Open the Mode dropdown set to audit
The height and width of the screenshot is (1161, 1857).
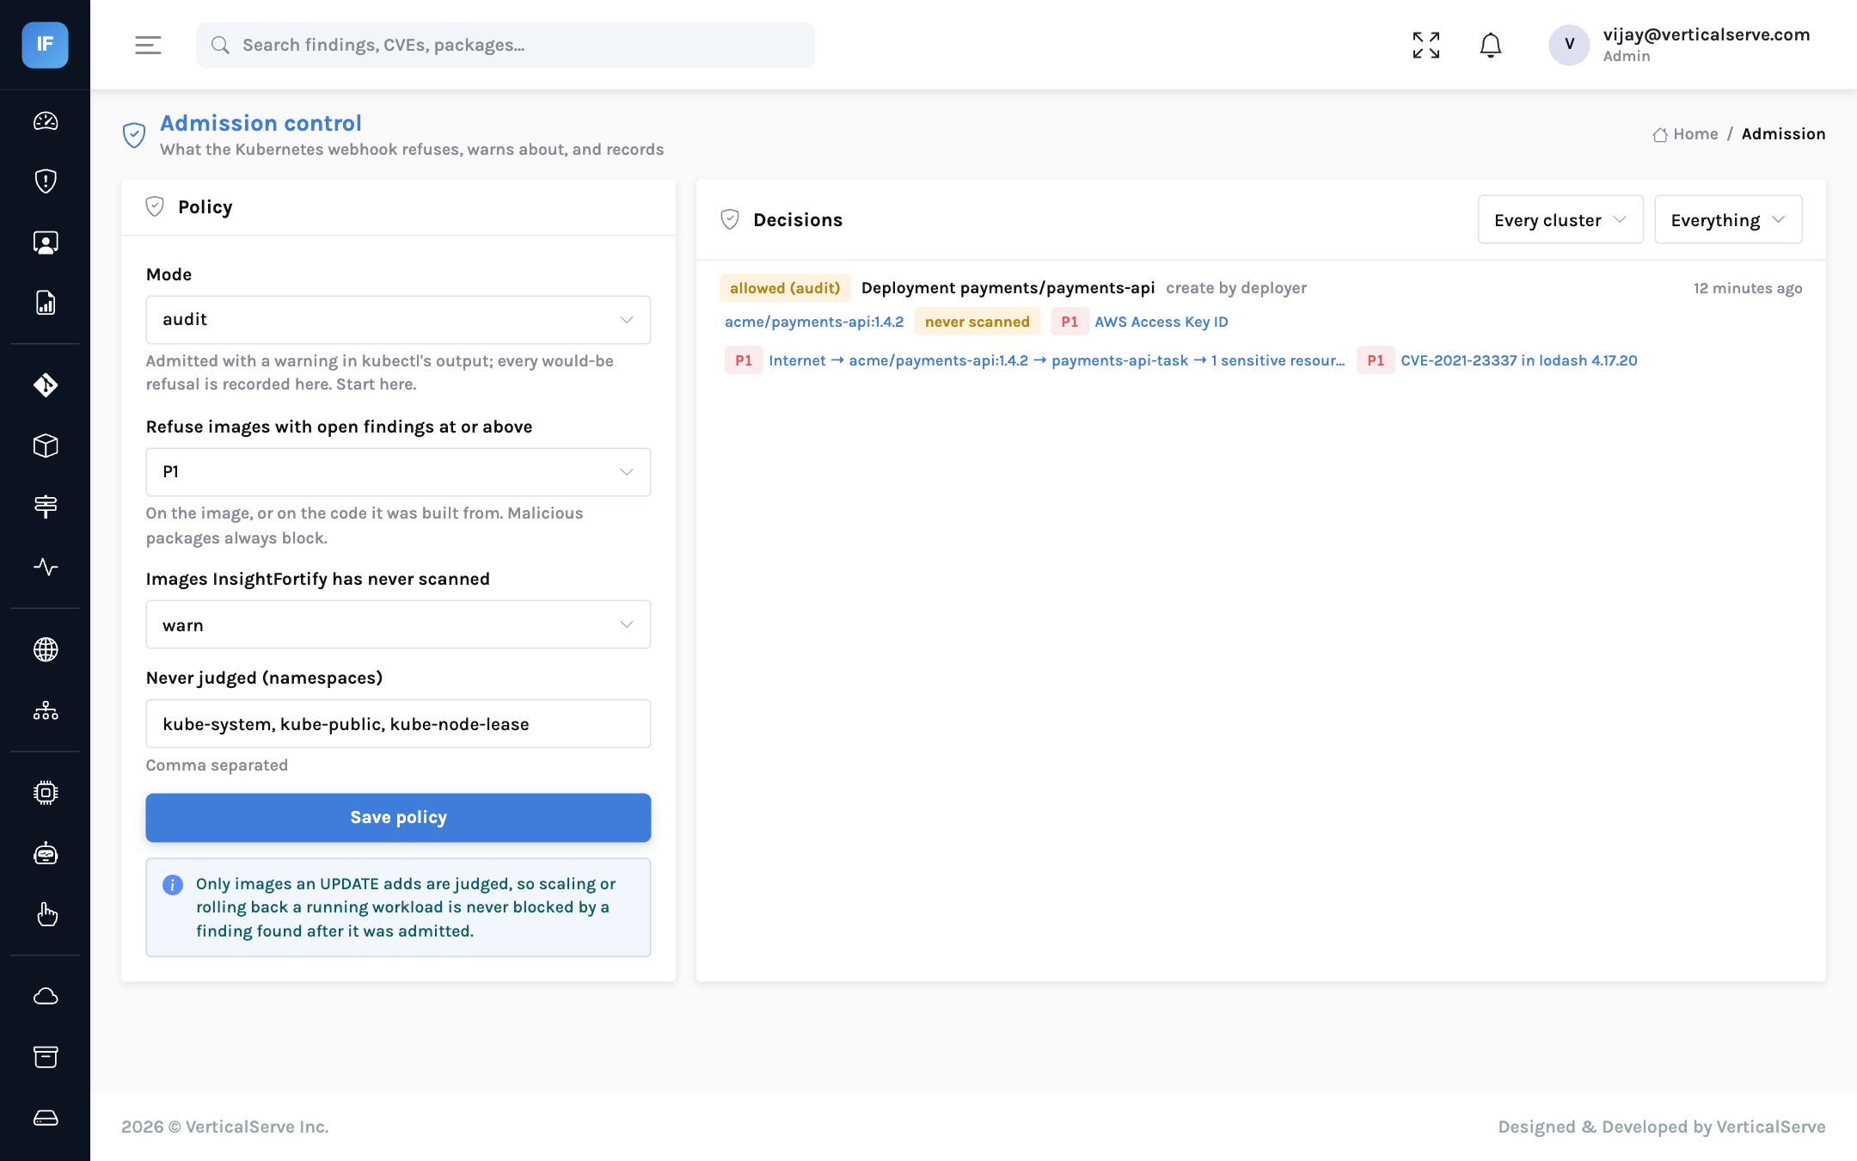pyautogui.click(x=398, y=320)
